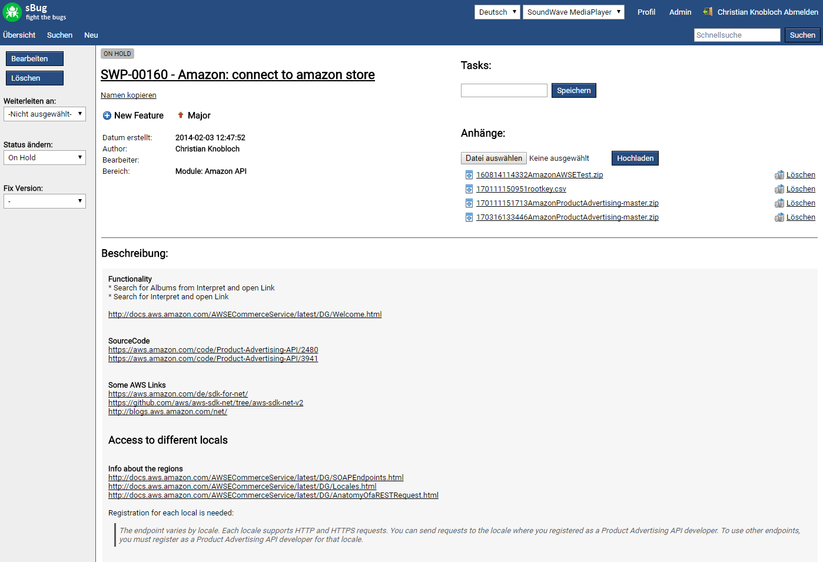Click delete icon for 160814114332AmazonAWSETest.zip
Screen dimensions: 823x562
[779, 175]
